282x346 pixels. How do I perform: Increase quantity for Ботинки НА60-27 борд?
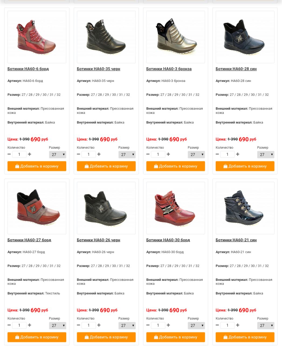[x=29, y=325]
